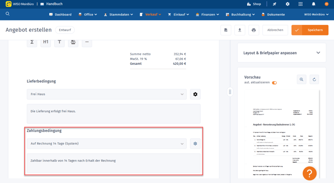Refresh the Vorschau preview
The height and width of the screenshot is (183, 334).
pos(314,79)
